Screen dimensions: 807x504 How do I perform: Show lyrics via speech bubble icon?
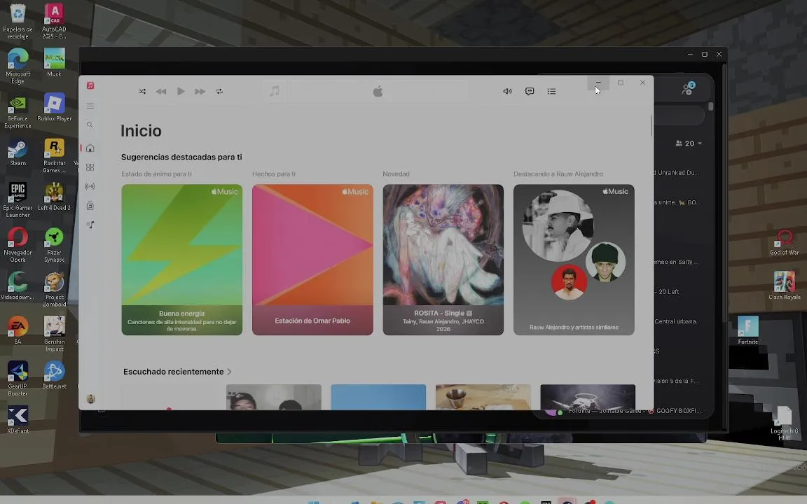pyautogui.click(x=530, y=92)
